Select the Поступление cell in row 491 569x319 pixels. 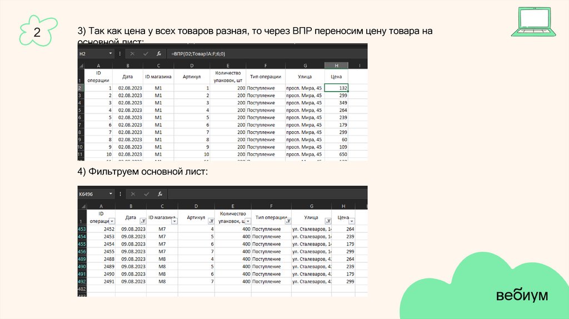271,274
